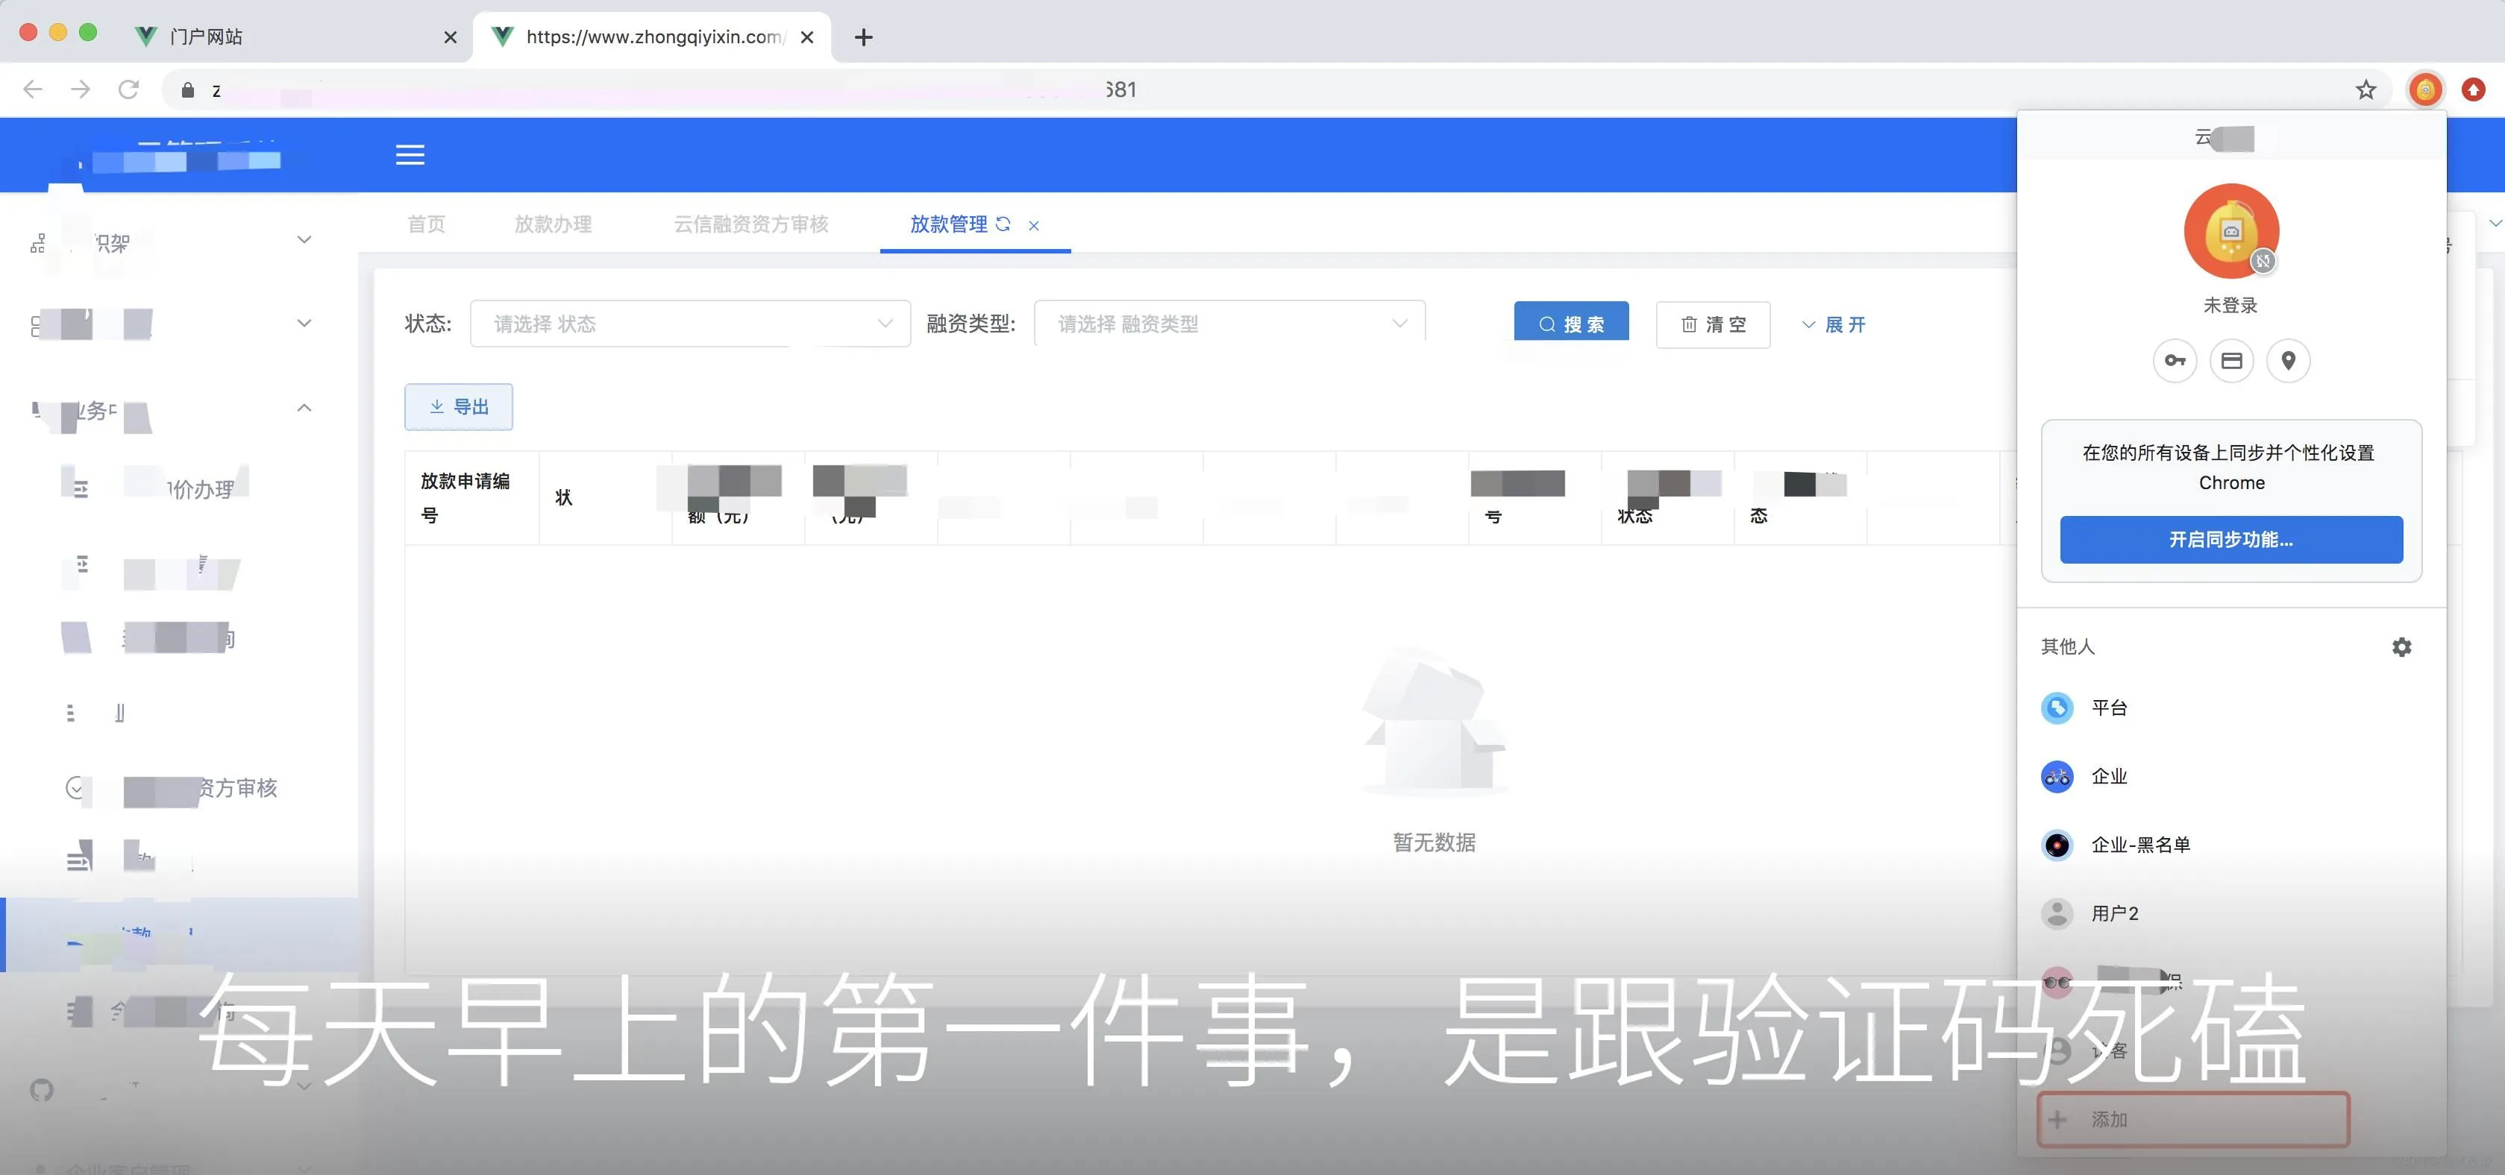The height and width of the screenshot is (1175, 2505).
Task: Switch to the 企业-黑名单 profile
Action: tap(2230, 845)
